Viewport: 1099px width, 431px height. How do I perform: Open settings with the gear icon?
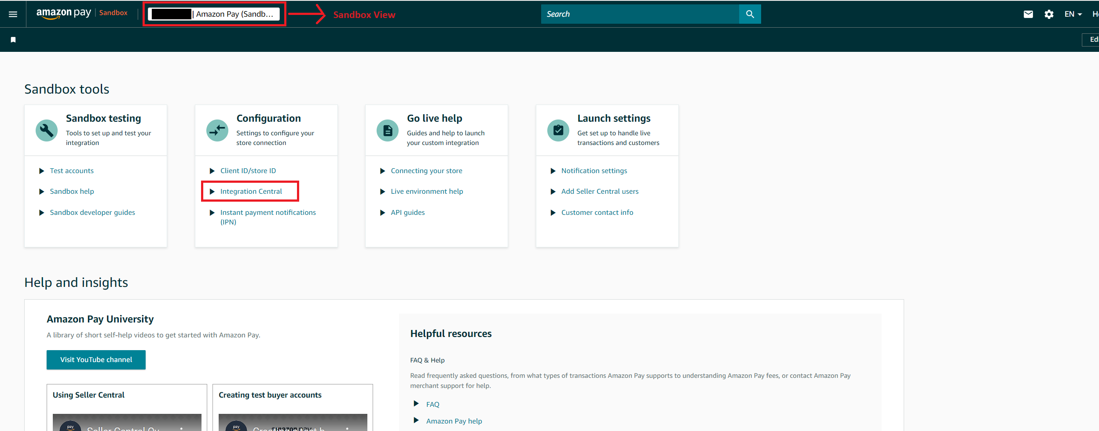tap(1049, 14)
